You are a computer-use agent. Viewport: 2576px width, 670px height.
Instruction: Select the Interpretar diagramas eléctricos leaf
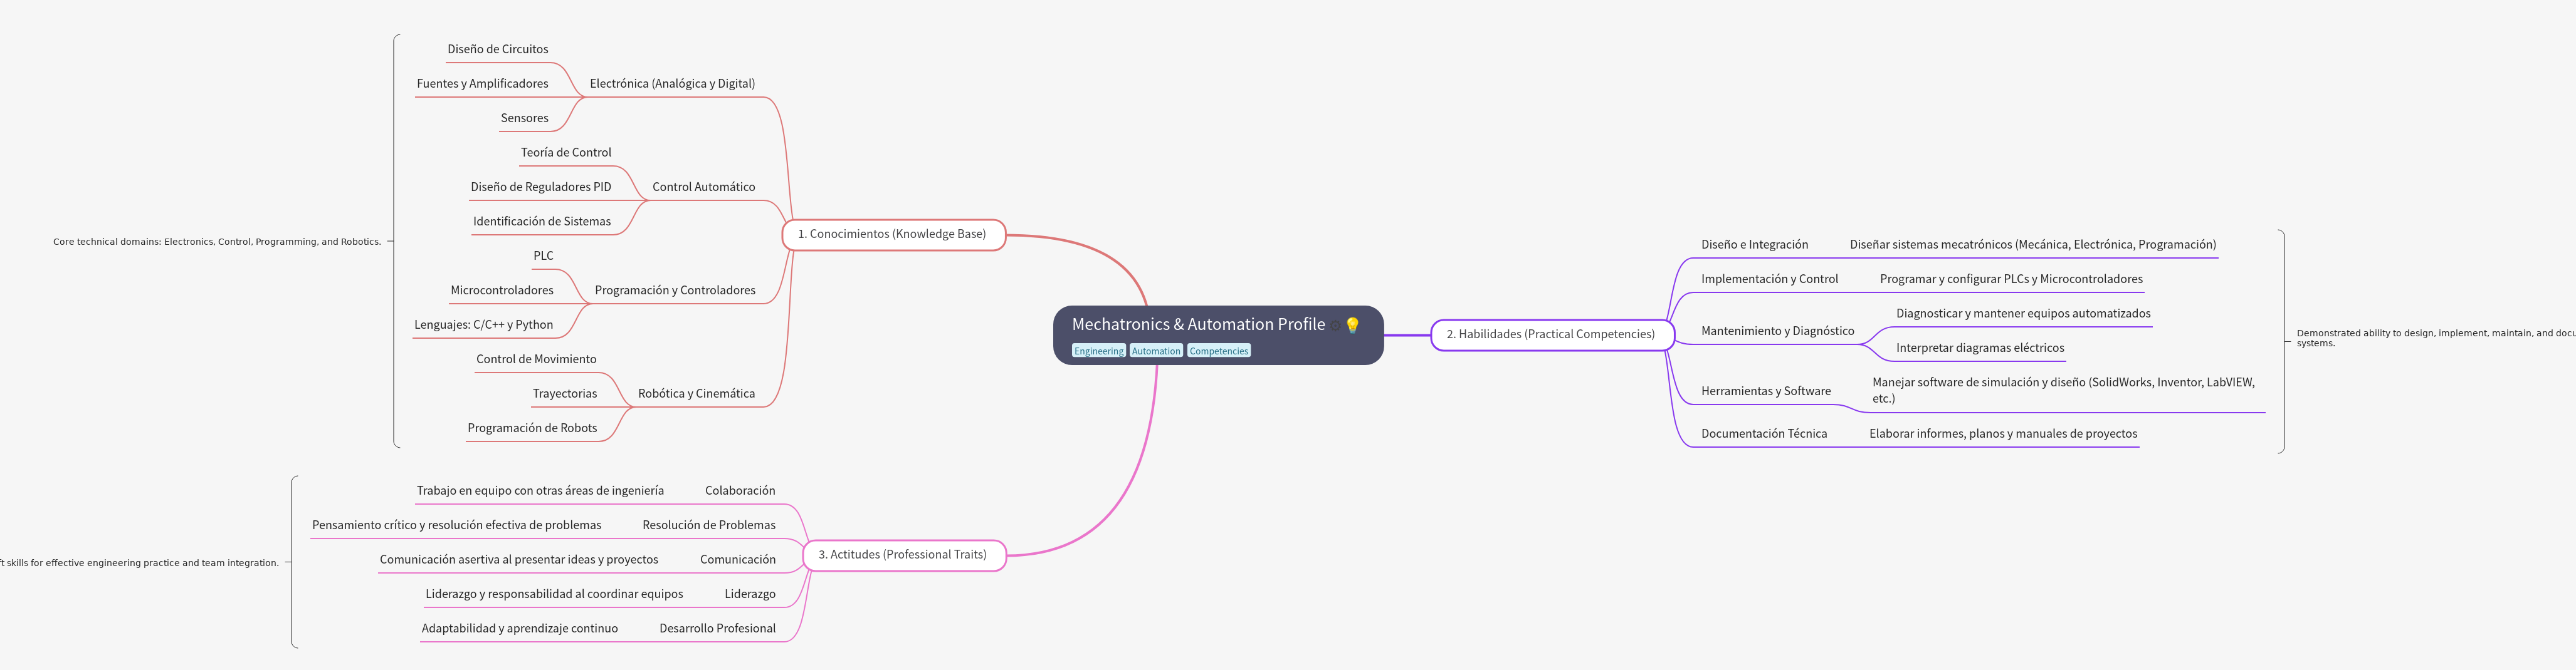[x=1979, y=349]
